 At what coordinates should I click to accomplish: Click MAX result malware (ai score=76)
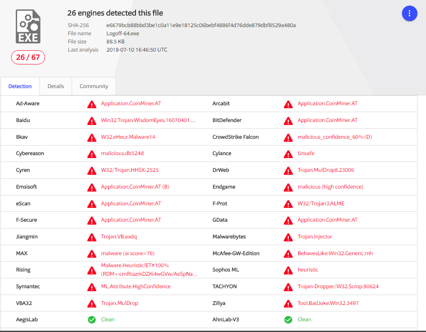(128, 253)
